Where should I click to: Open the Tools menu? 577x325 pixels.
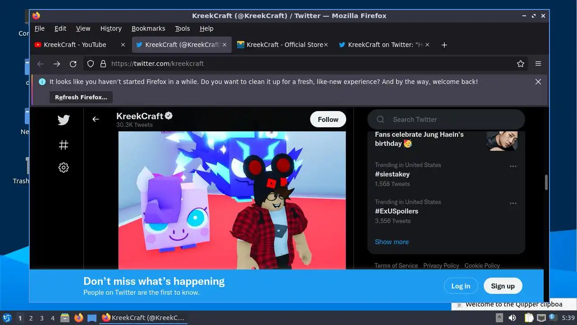[183, 28]
